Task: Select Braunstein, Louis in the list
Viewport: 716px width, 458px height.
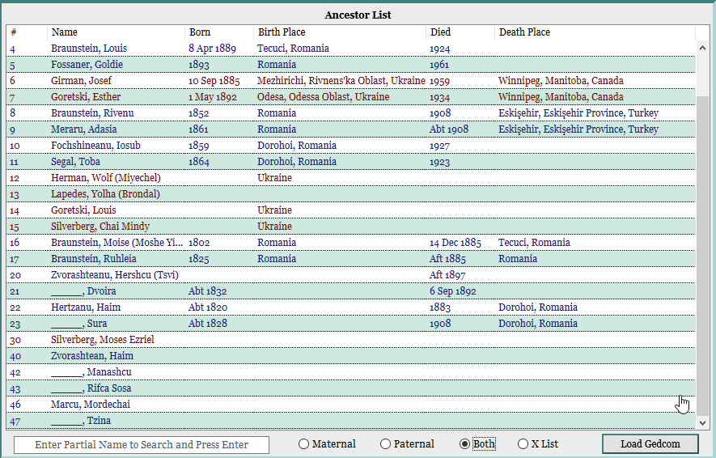Action: point(350,49)
